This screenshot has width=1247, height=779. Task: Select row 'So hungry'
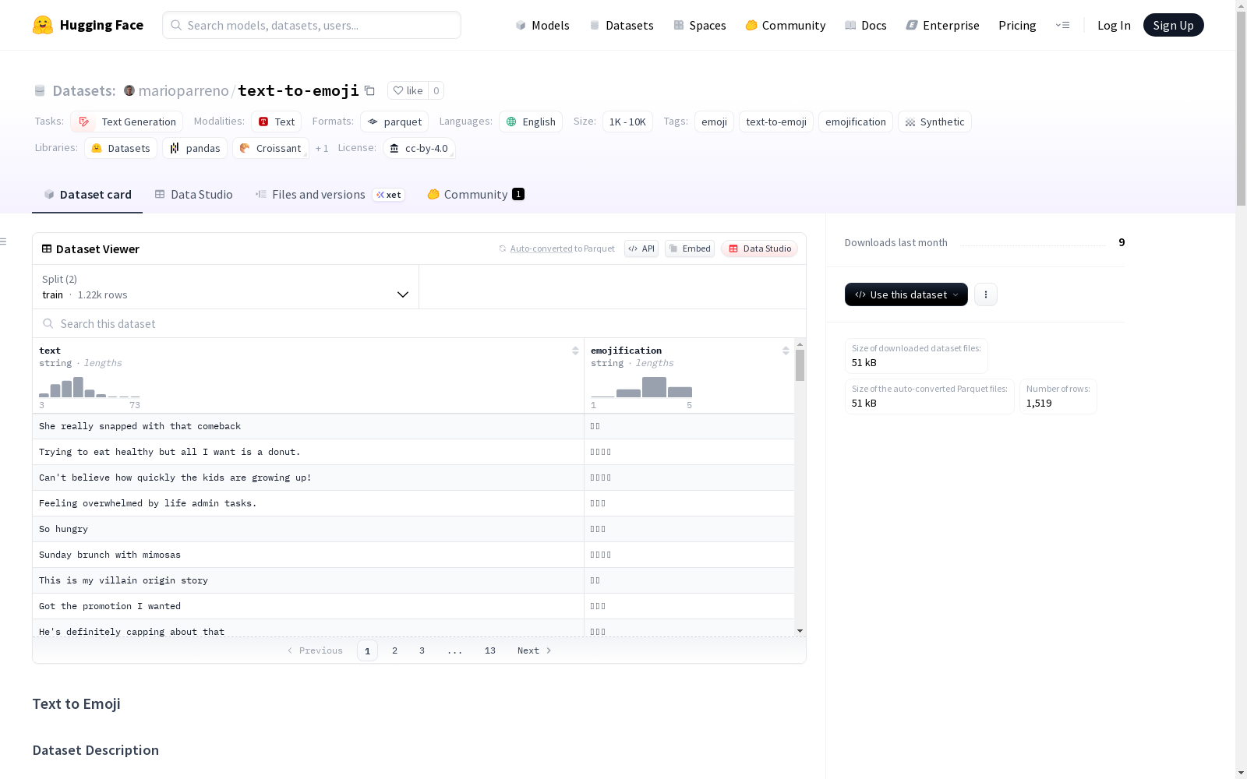413,529
